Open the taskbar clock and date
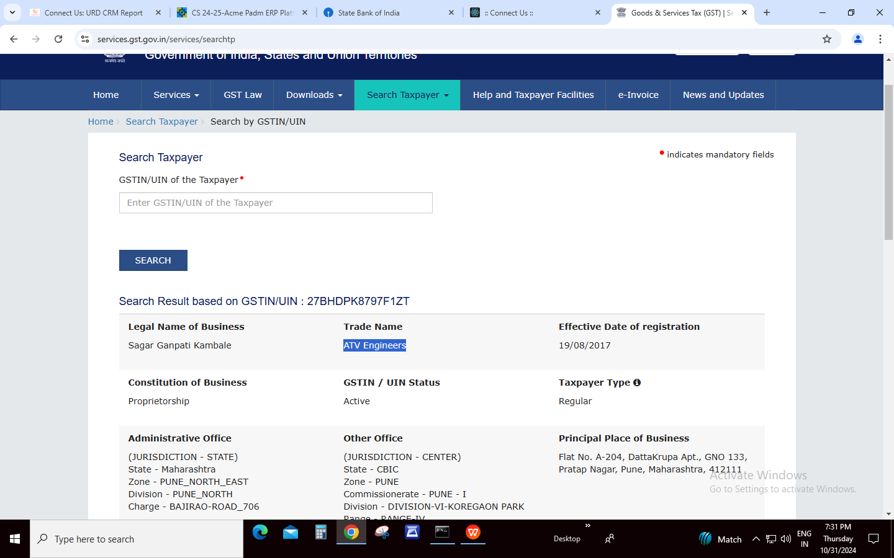 coord(838,539)
